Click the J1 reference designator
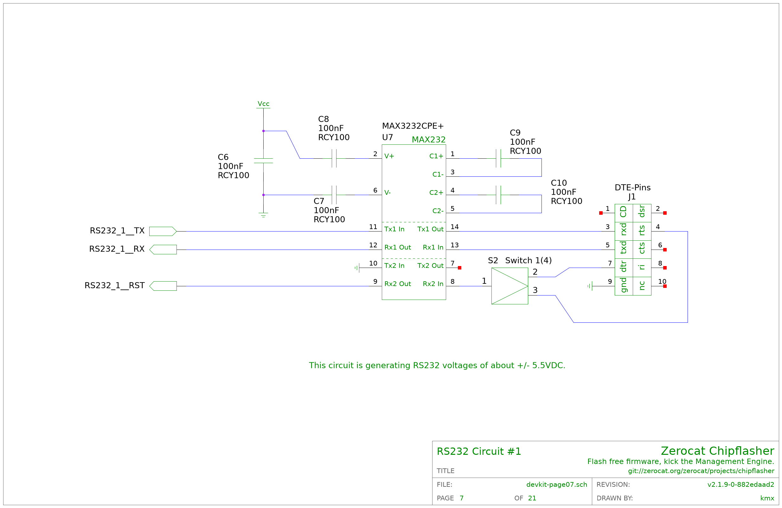782x508 pixels. click(x=631, y=196)
